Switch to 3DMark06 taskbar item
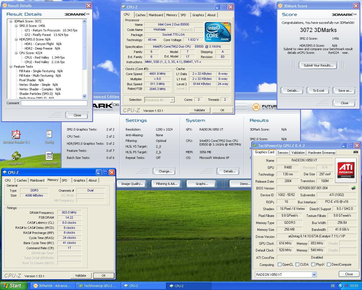Image resolution: width=362 pixels, height=290 pixels. [53, 286]
